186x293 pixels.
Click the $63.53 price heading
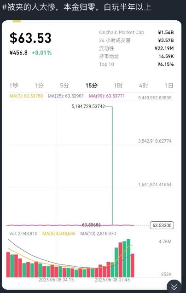pos(30,38)
